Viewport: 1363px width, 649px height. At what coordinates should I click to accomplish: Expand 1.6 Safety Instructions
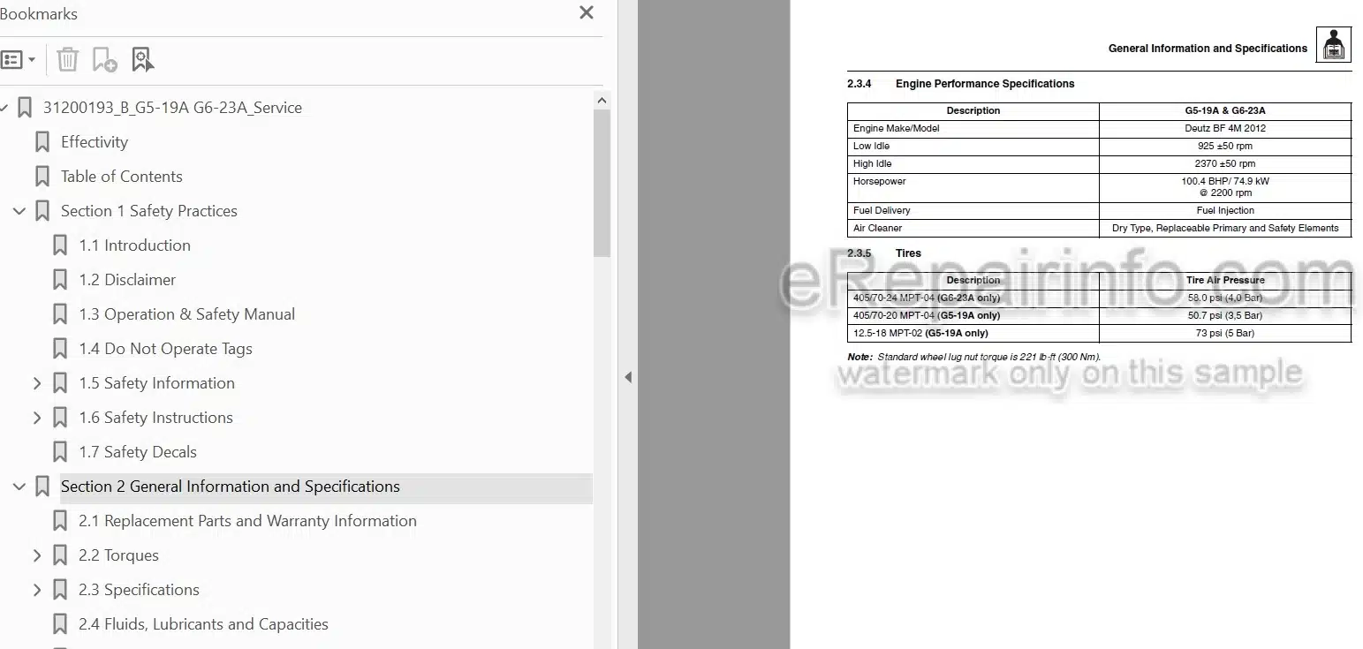pos(37,418)
